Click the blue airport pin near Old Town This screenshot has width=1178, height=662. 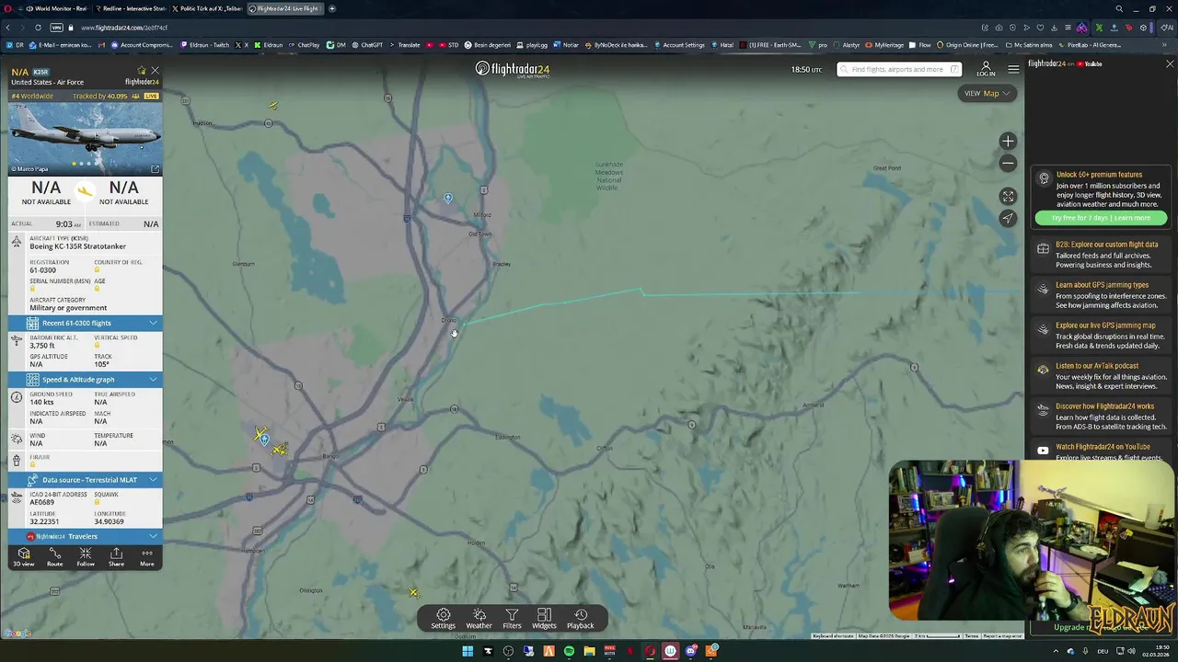(448, 199)
